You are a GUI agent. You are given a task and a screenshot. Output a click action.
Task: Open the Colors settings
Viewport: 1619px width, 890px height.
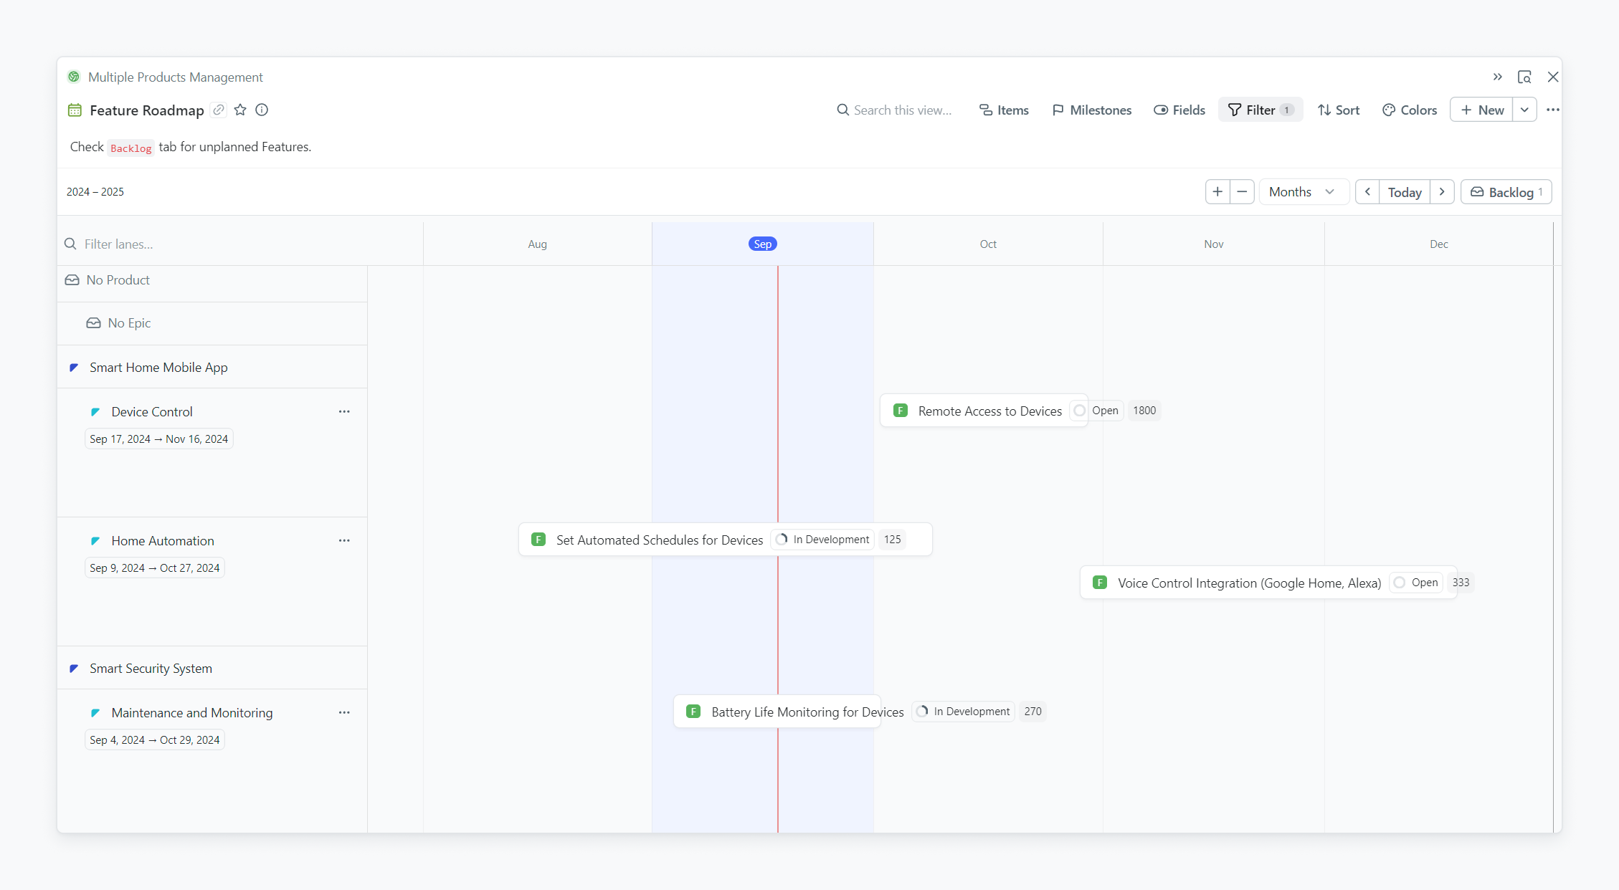(x=1410, y=110)
